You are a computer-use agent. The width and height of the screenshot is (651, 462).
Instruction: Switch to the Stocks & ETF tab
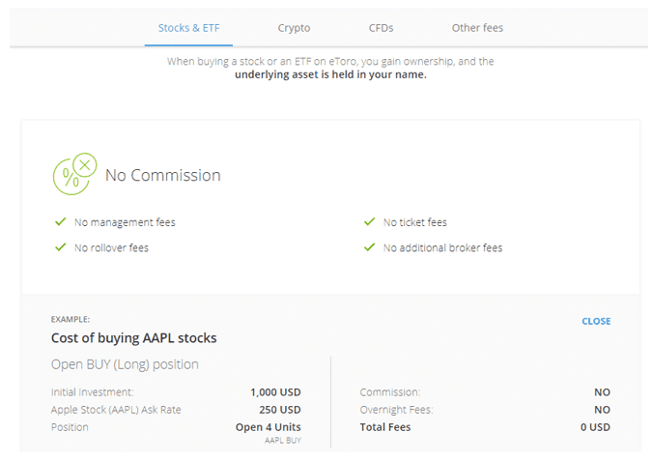[188, 28]
